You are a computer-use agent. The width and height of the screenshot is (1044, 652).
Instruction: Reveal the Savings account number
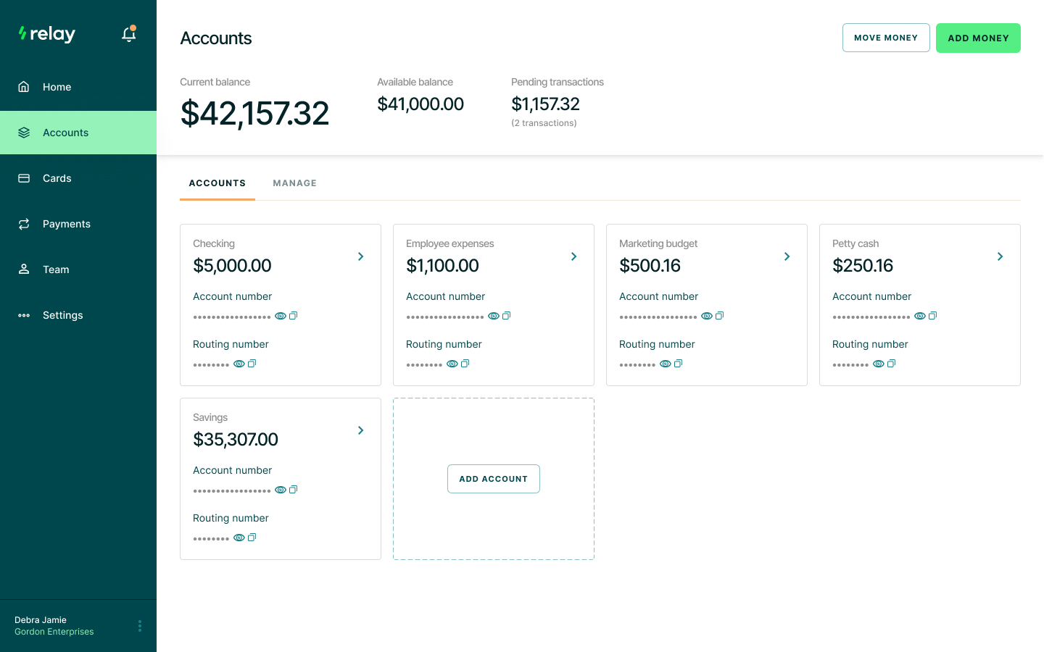click(x=281, y=490)
